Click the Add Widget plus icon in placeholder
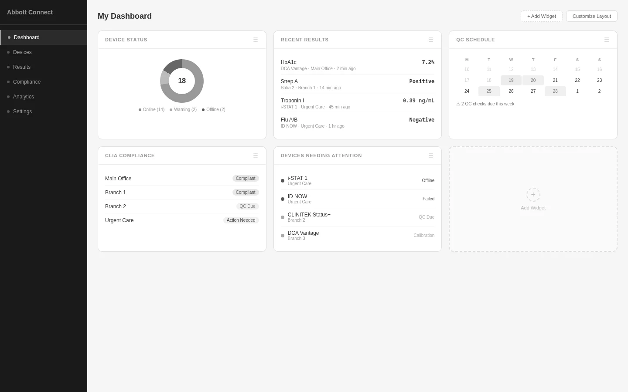The height and width of the screenshot is (392, 628). 533,195
